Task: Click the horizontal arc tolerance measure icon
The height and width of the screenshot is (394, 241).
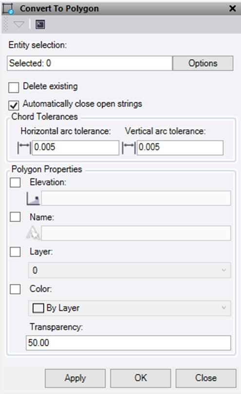Action: [x=24, y=148]
